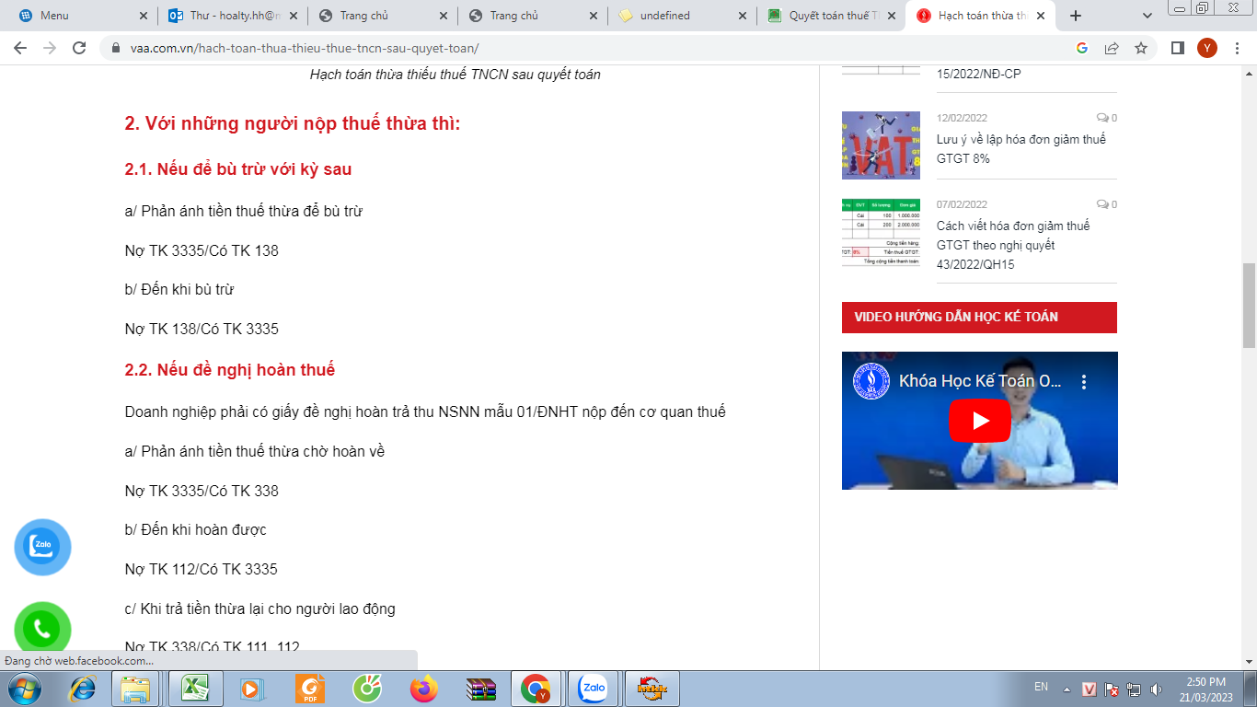Click the floating Zalo chat icon
This screenshot has width=1257, height=707.
click(x=42, y=547)
